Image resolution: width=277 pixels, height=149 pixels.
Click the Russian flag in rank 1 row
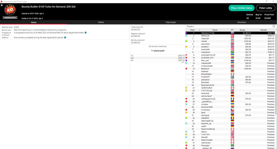click(232, 33)
